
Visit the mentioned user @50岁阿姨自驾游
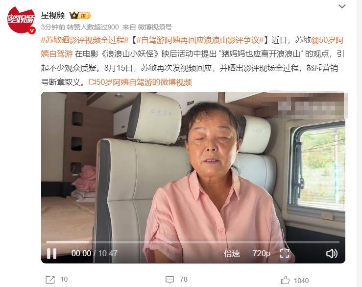click(x=193, y=47)
